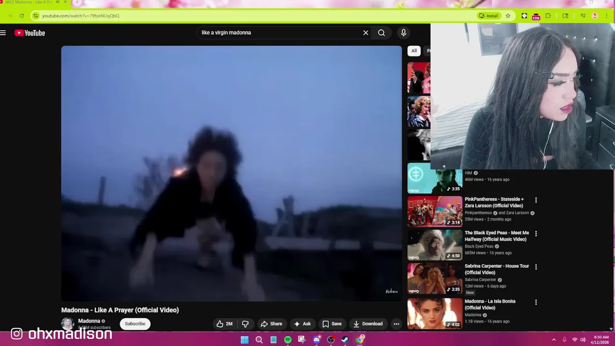Save the video to a playlist
The height and width of the screenshot is (346, 615).
click(x=332, y=324)
